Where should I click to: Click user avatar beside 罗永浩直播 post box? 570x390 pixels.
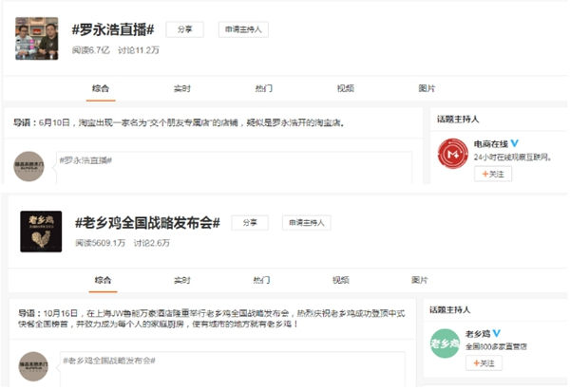32,167
